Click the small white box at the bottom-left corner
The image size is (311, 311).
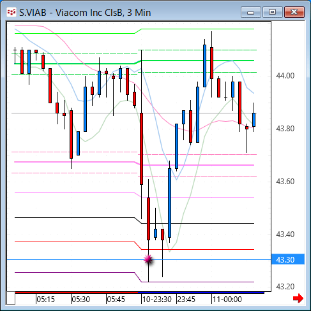(x=11, y=298)
